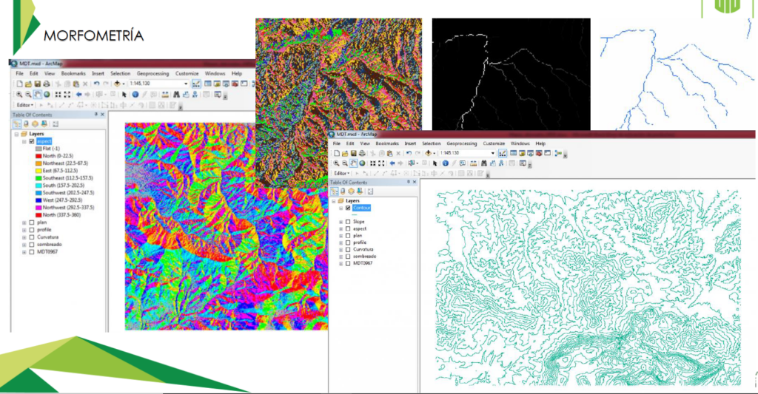Image resolution: width=758 pixels, height=394 pixels.
Task: Check the profile layer in left window
Action: [32, 230]
